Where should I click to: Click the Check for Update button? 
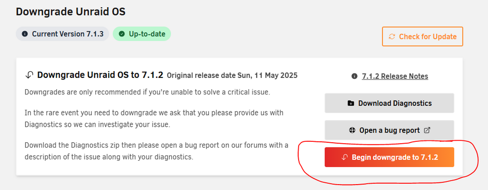422,37
